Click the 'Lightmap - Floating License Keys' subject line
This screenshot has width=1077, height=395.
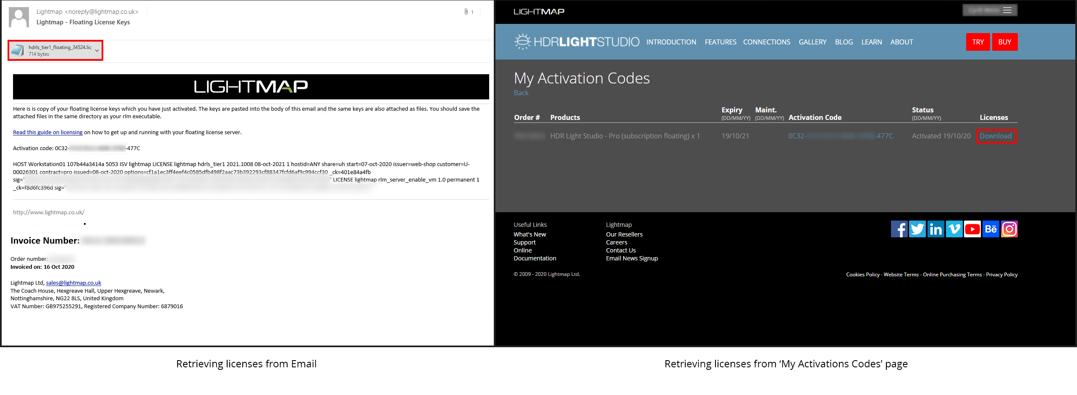(83, 22)
